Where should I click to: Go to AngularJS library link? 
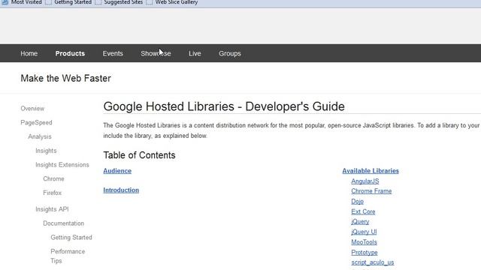click(365, 181)
